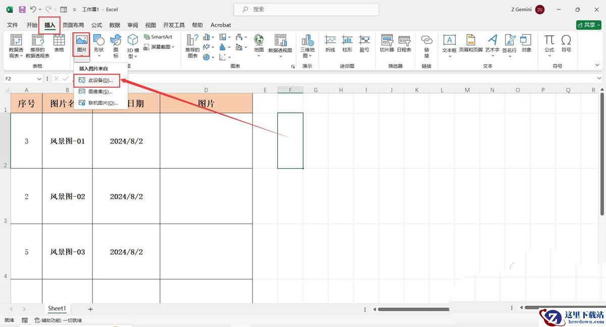Viewport: 606px width, 327px height.
Task: Insert Icons (图标) from the ribbon
Action: tap(116, 46)
